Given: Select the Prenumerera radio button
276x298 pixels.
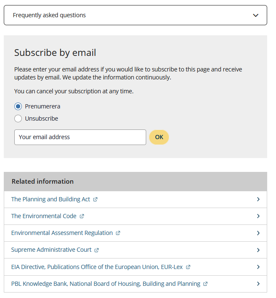Looking at the screenshot, I should [18, 106].
